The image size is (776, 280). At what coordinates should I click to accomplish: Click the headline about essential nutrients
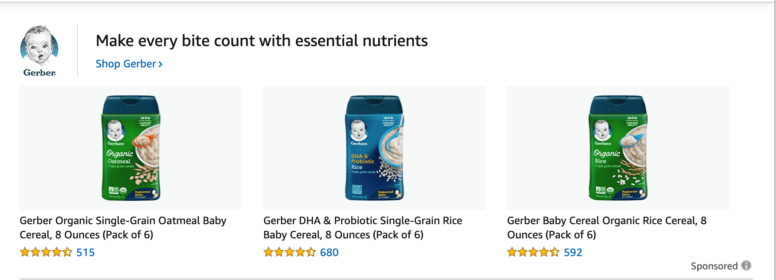(261, 41)
